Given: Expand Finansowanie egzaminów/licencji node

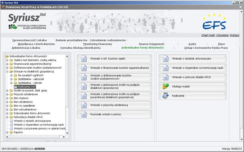Looking at the screenshot, I should coord(7,64).
